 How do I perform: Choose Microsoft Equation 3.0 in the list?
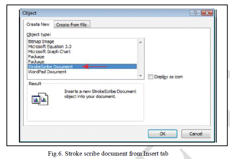tap(50, 46)
